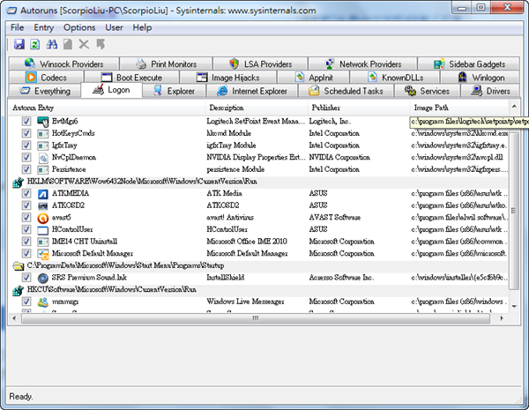Uncheck the EvtMgr6 autorun entry
Viewport: 529px width, 410px height.
coord(26,120)
